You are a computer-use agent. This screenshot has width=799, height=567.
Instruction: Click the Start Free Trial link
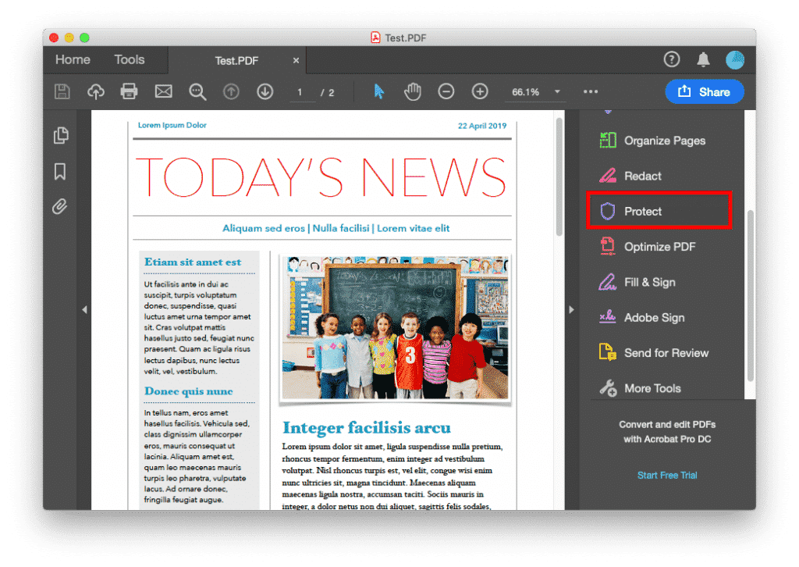click(x=667, y=475)
